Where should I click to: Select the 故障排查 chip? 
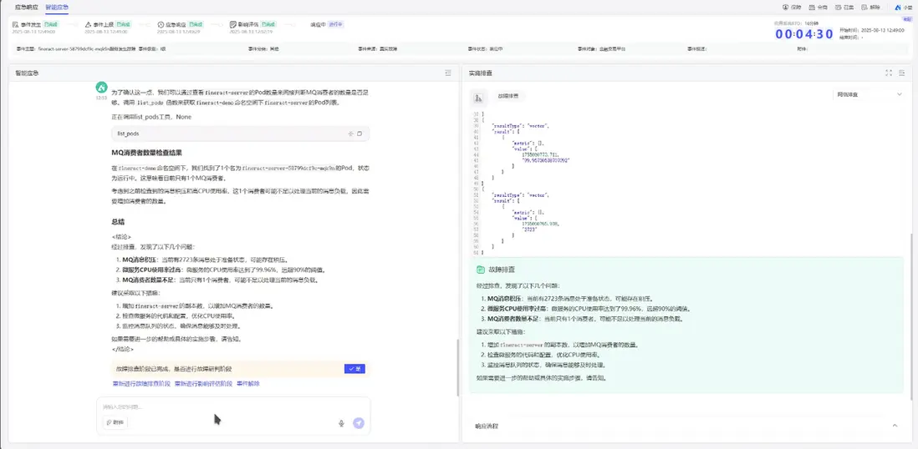[508, 95]
